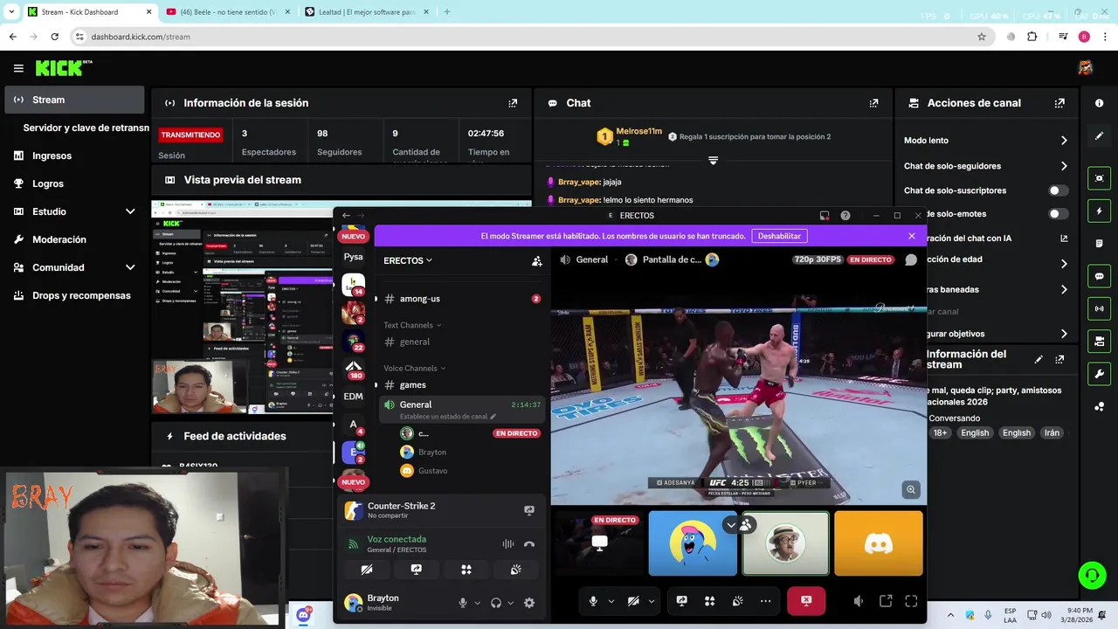This screenshot has height=629, width=1118.
Task: Zoom the stream with the magnifier icon
Action: (x=911, y=490)
